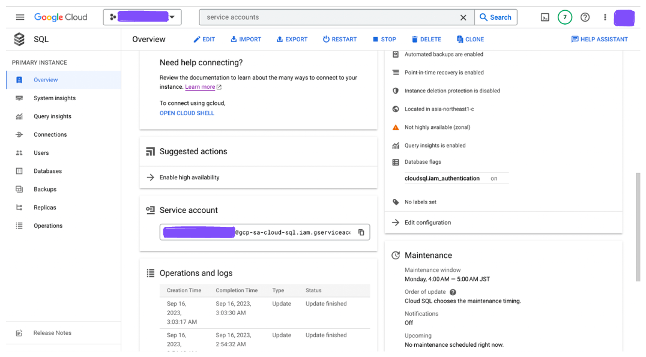Open the help question mark icon
The image size is (646, 357).
585,17
